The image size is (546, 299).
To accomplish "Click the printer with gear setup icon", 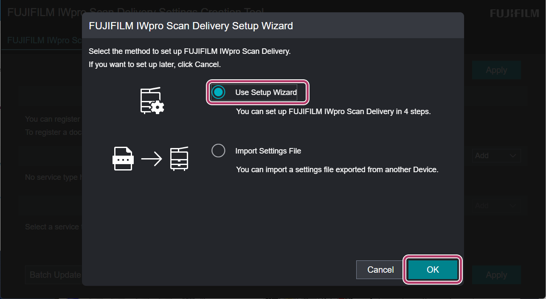I will pos(152,101).
